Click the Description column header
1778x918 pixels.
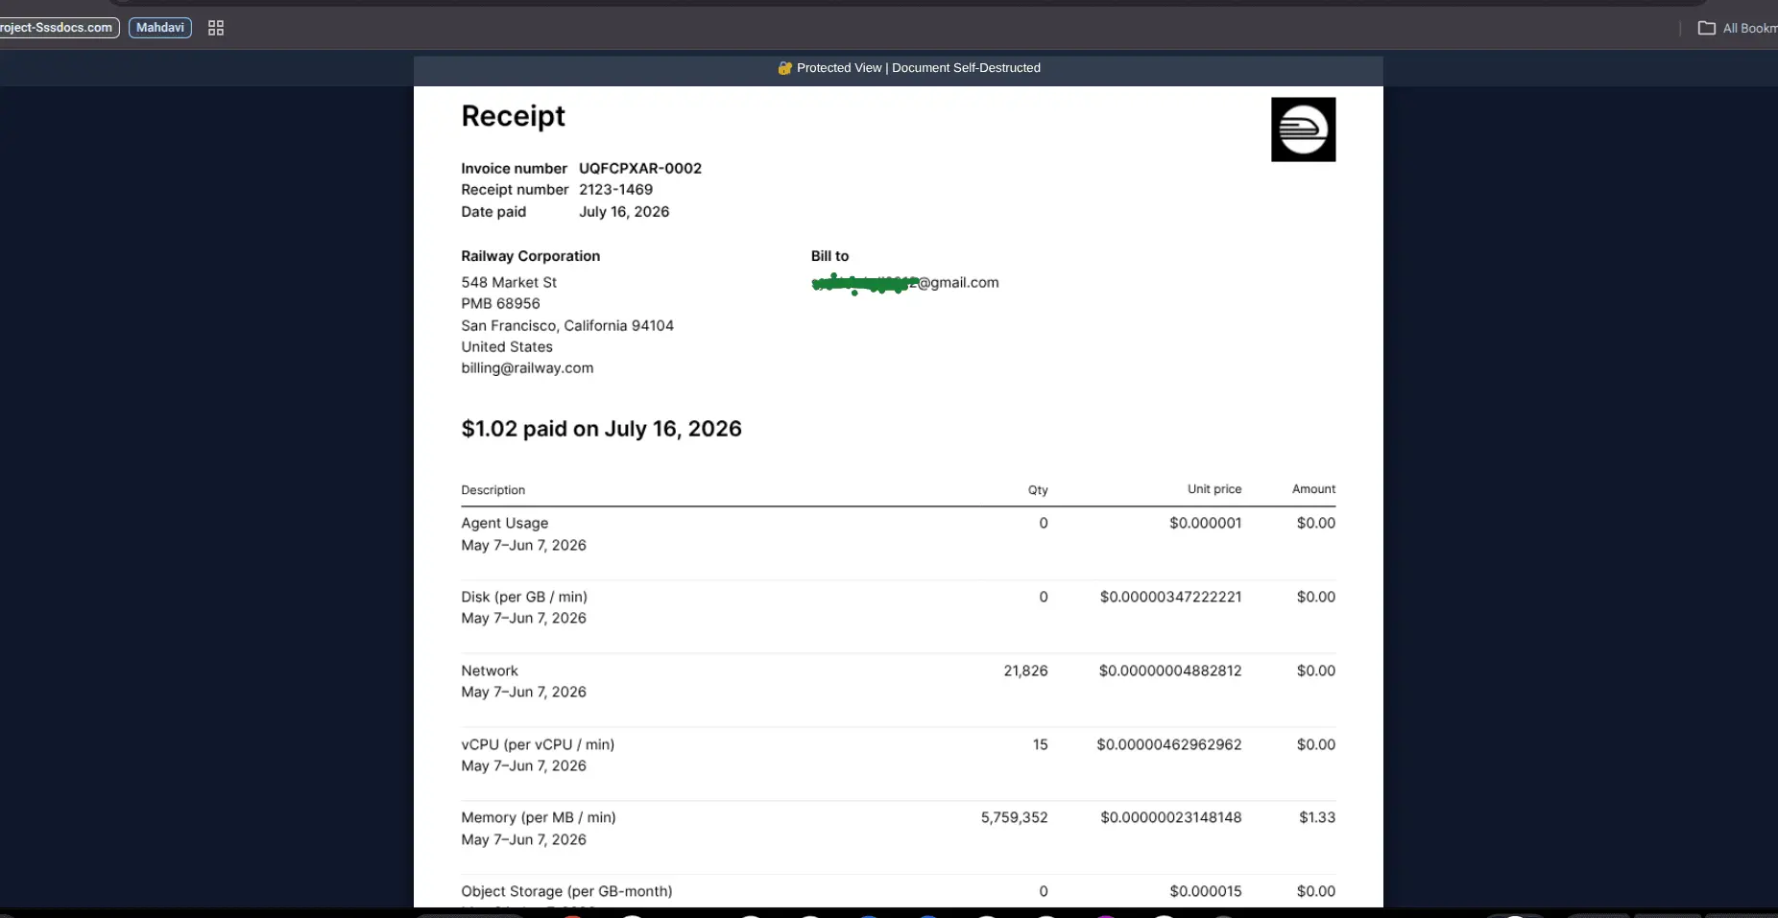pos(493,490)
